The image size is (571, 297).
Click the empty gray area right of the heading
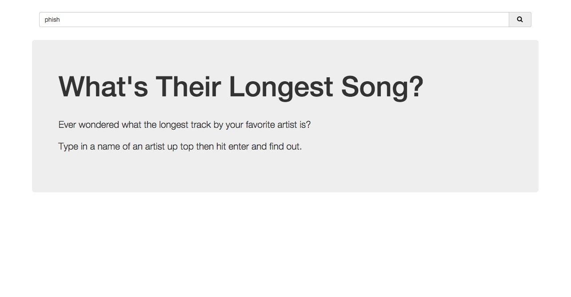480,87
